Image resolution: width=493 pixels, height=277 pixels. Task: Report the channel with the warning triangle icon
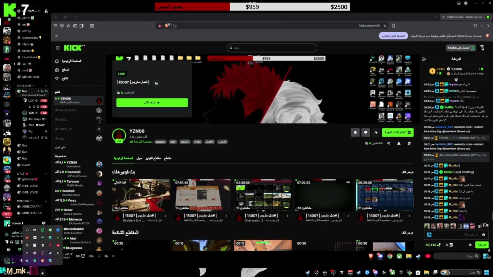click(x=399, y=143)
